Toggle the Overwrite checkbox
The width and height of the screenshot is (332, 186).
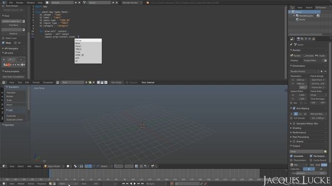[x=292, y=156]
